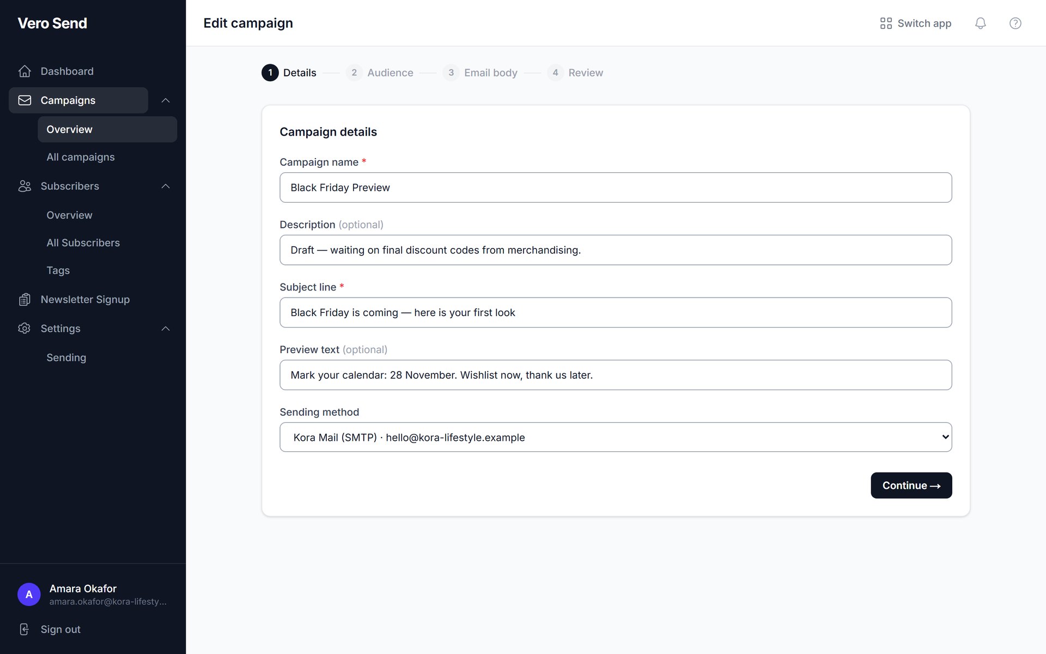The width and height of the screenshot is (1046, 654).
Task: Open All Subscribers
Action: click(107, 243)
